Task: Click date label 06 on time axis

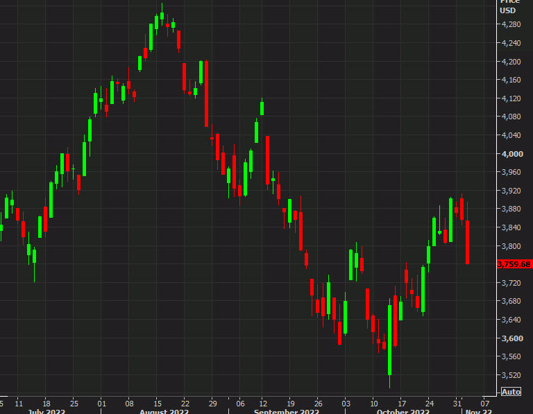Action: point(240,404)
